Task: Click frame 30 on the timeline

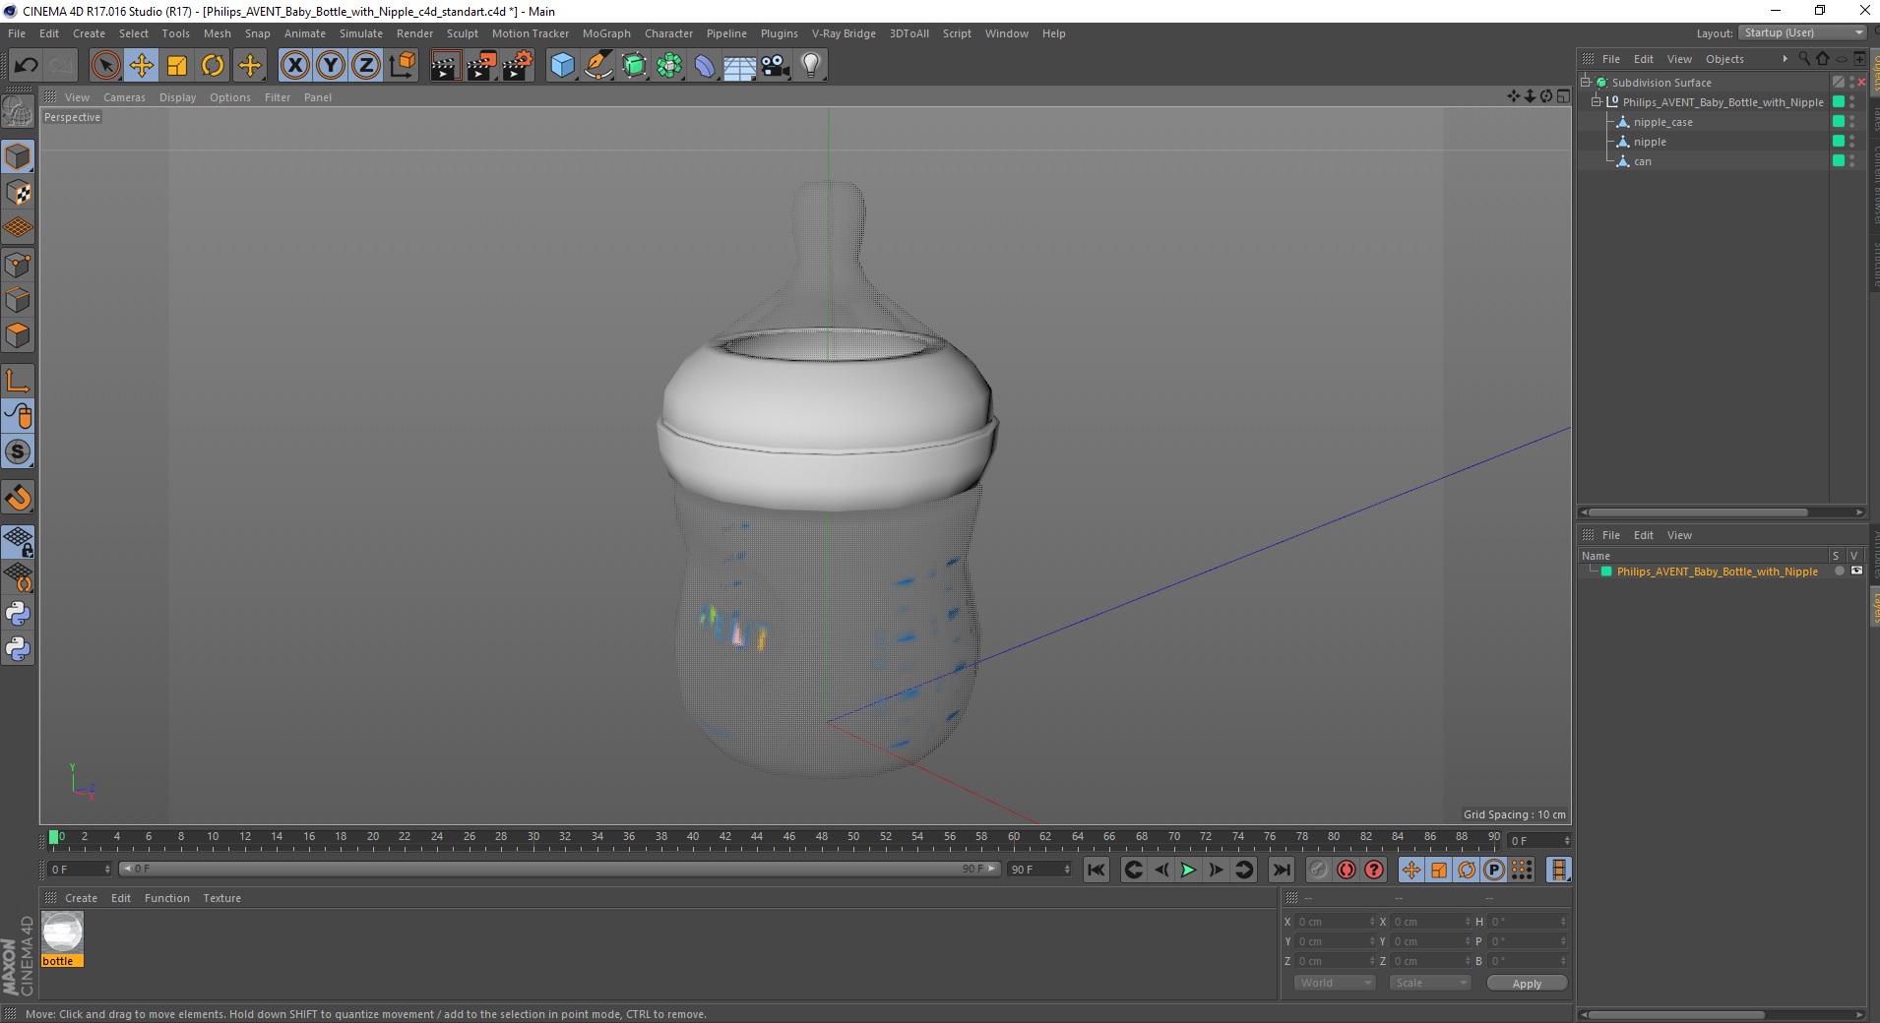Action: point(533,837)
